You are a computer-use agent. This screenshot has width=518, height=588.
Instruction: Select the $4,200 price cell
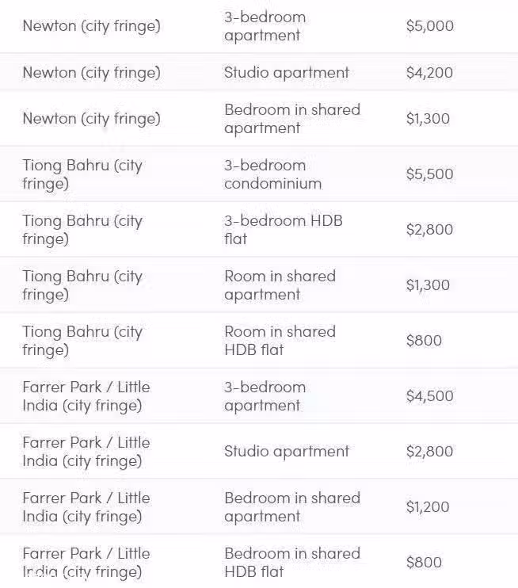click(429, 73)
